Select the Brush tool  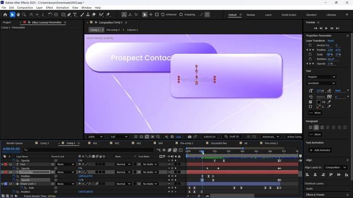tap(82, 15)
